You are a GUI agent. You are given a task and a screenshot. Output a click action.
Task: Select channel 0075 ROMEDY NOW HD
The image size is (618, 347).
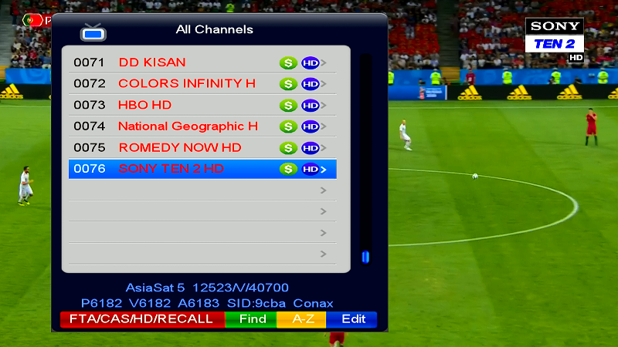(x=180, y=147)
